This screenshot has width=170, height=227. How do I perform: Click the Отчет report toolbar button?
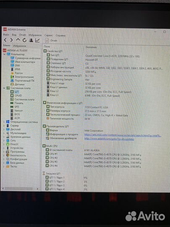click(51, 41)
